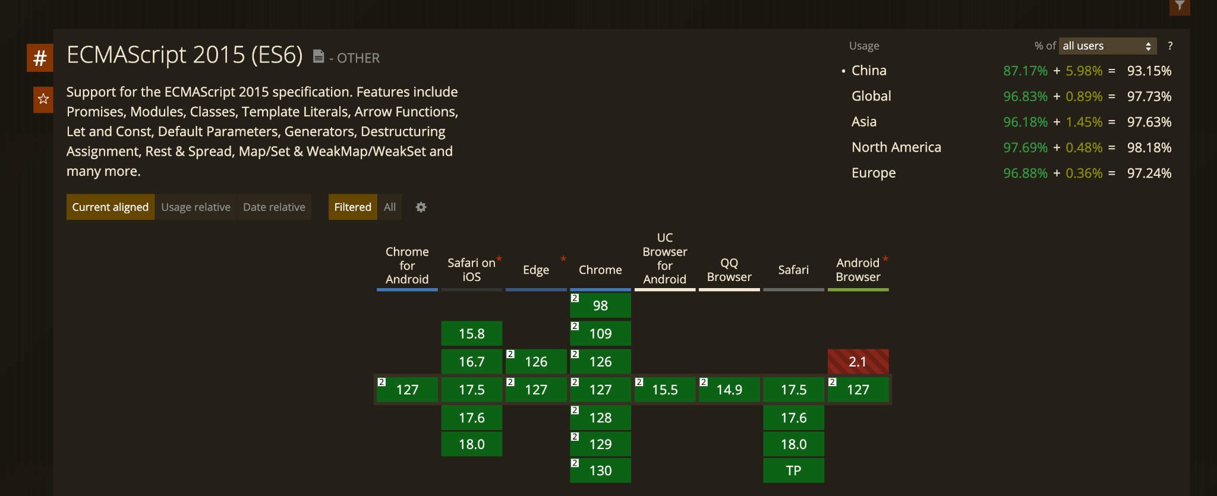
Task: Click the UC Browser for Android header
Action: tap(664, 259)
